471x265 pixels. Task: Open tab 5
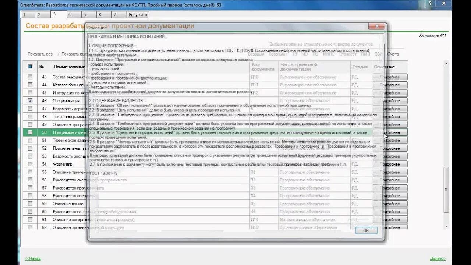89,15
